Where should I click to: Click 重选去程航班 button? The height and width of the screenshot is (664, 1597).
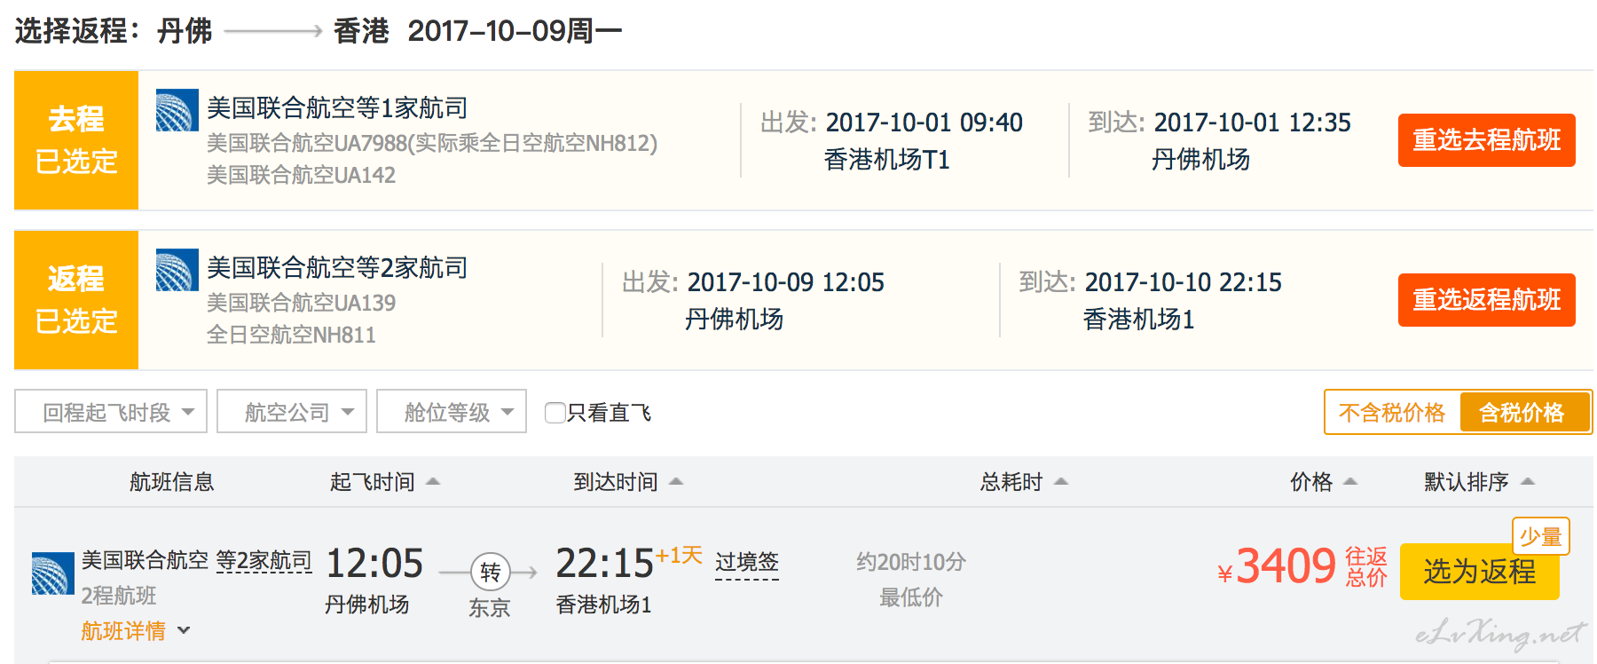pos(1487,140)
